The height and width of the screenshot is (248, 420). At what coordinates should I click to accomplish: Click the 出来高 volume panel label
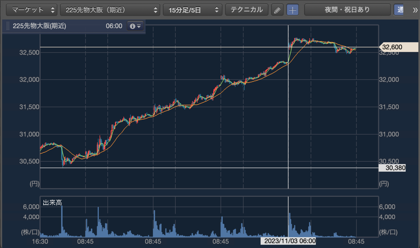click(52, 202)
